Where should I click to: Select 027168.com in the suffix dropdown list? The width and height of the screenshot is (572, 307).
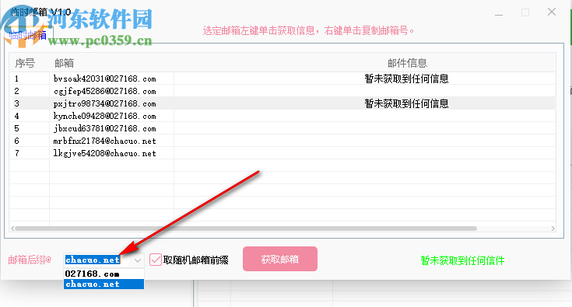coord(104,274)
